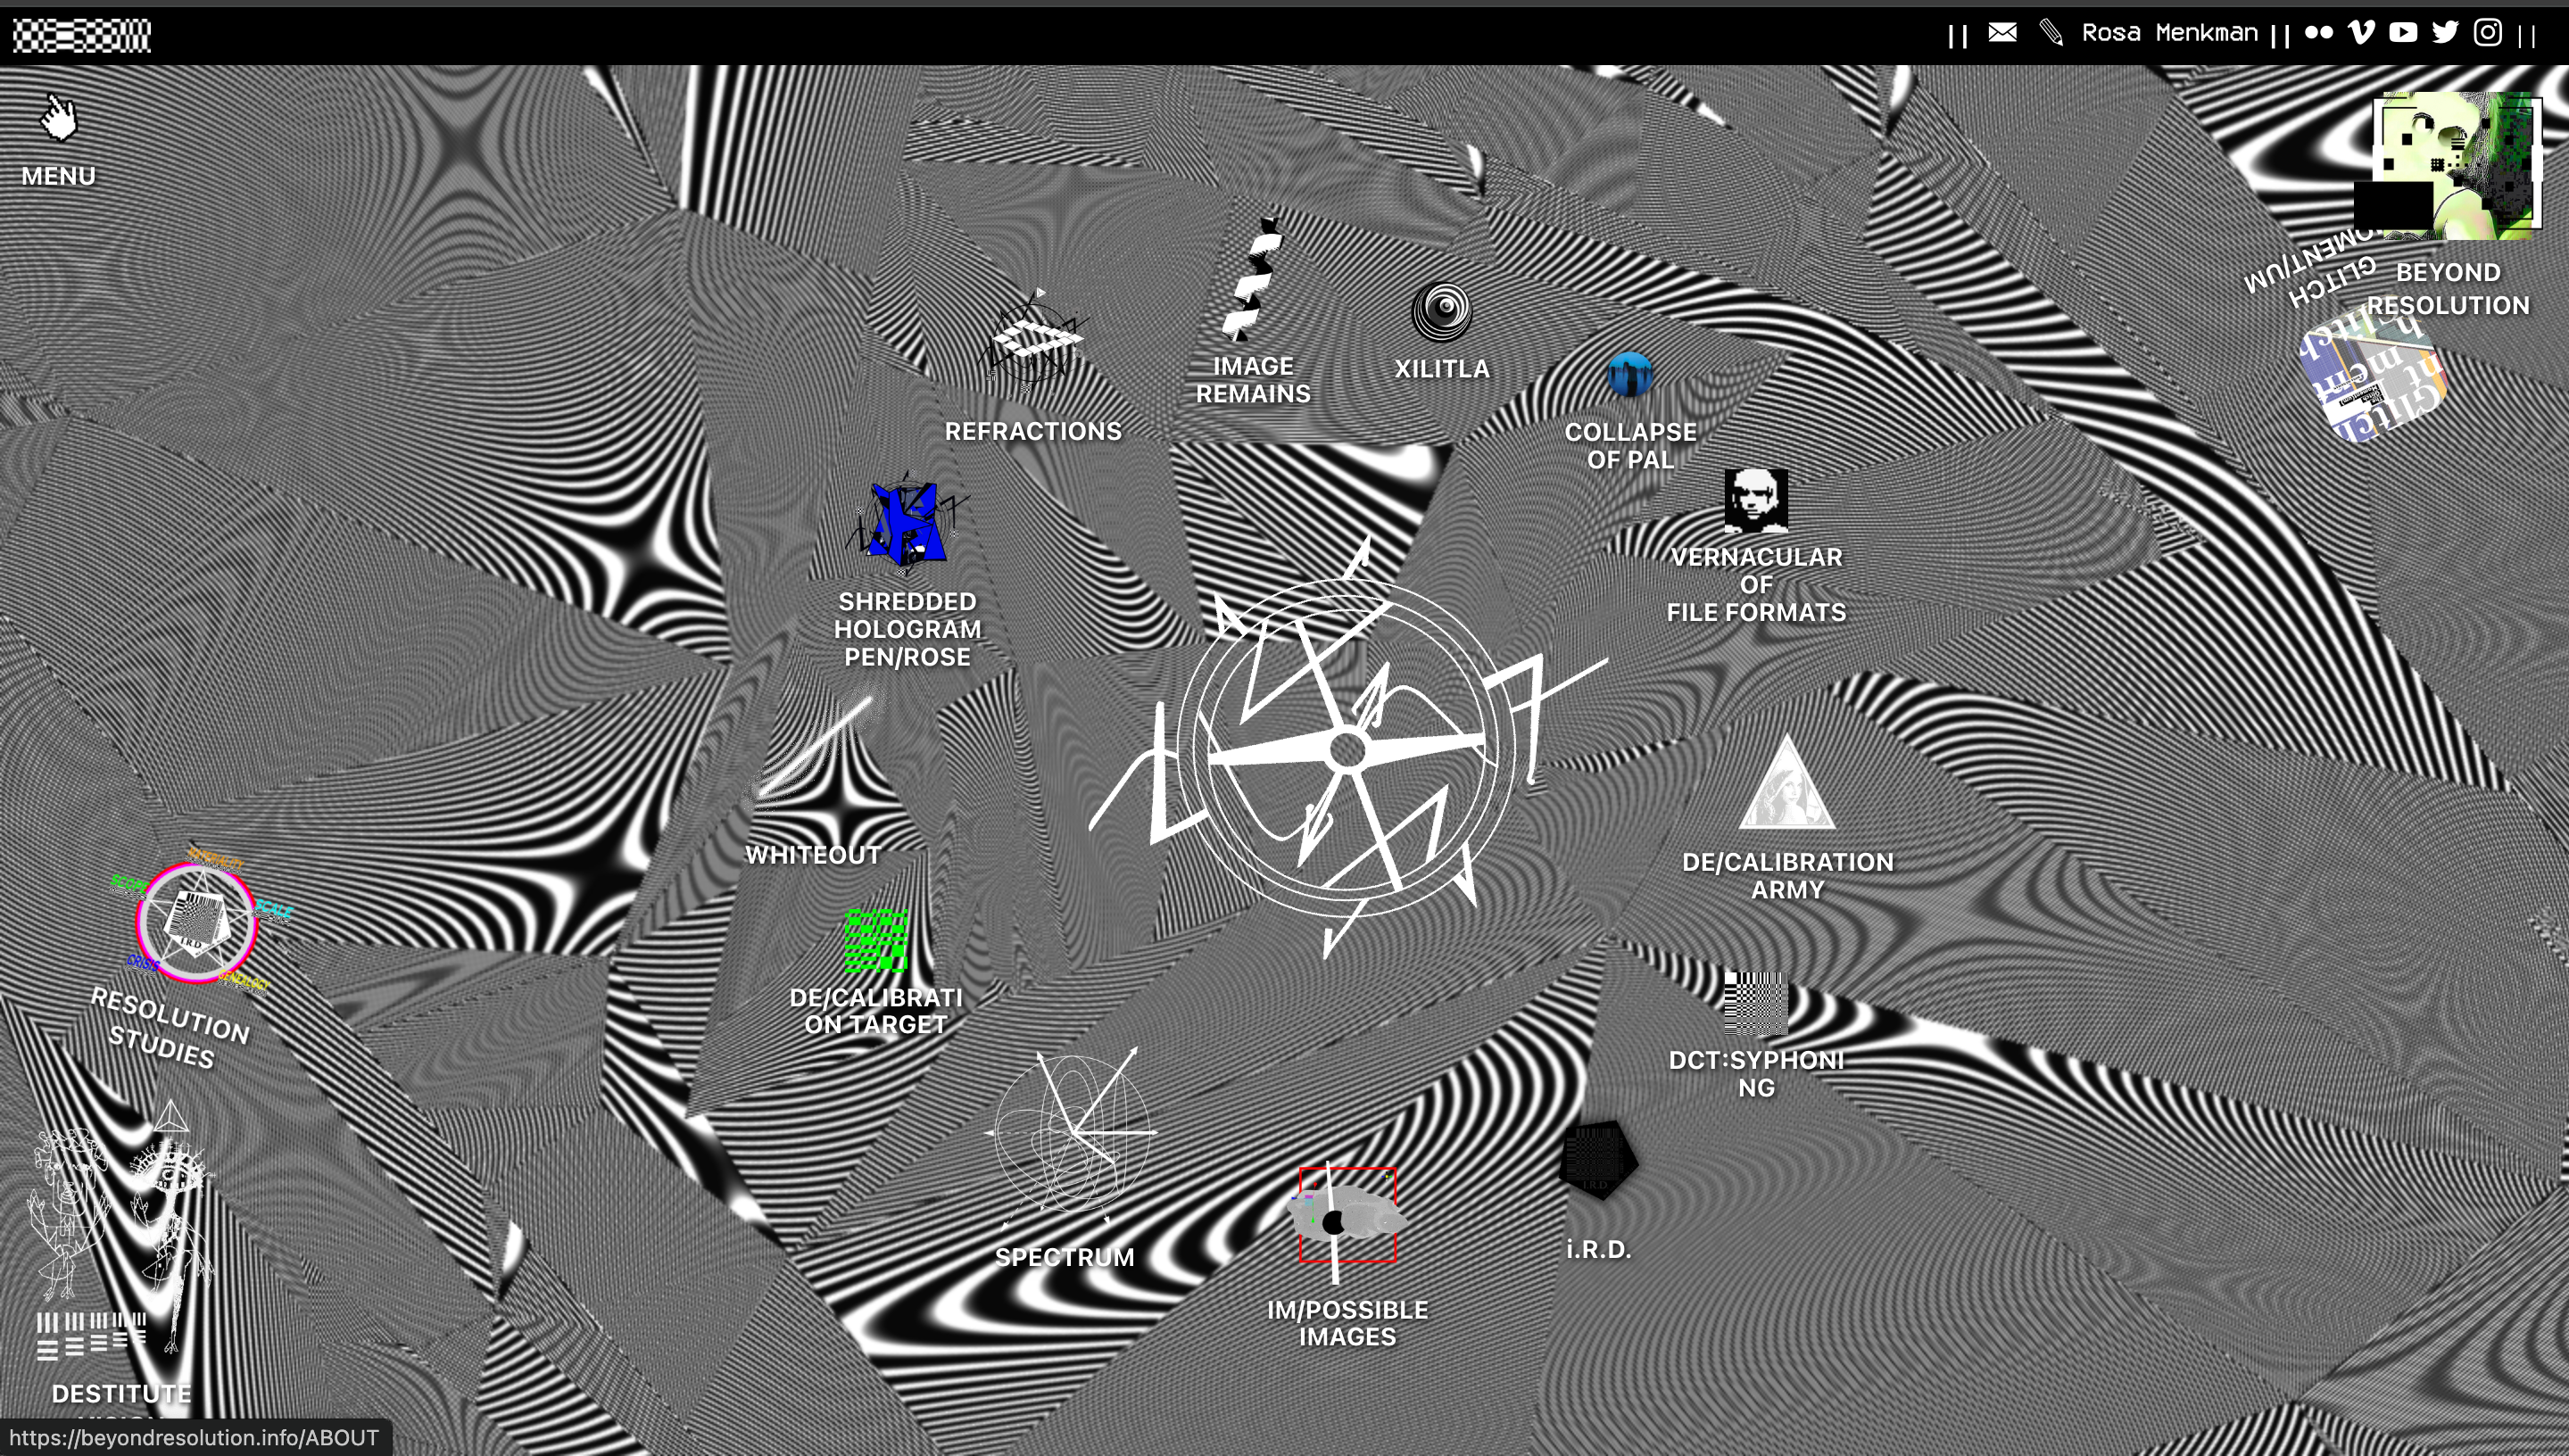The height and width of the screenshot is (1456, 2569).
Task: Open the Instagram icon link
Action: [2488, 33]
